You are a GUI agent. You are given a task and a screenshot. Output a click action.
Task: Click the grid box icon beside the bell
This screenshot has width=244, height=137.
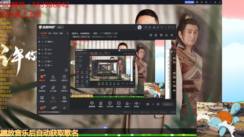click(161, 35)
